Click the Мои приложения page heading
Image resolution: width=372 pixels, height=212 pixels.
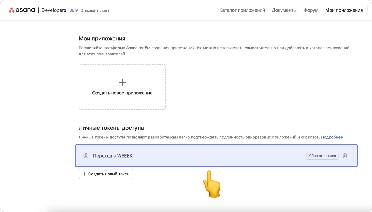click(x=102, y=39)
